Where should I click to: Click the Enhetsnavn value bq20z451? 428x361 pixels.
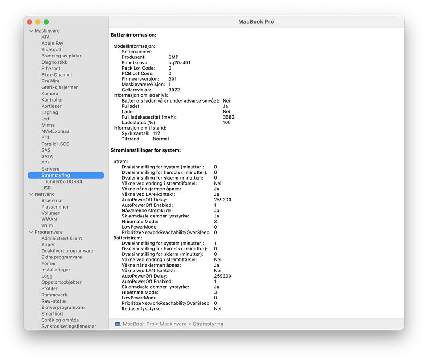179,62
